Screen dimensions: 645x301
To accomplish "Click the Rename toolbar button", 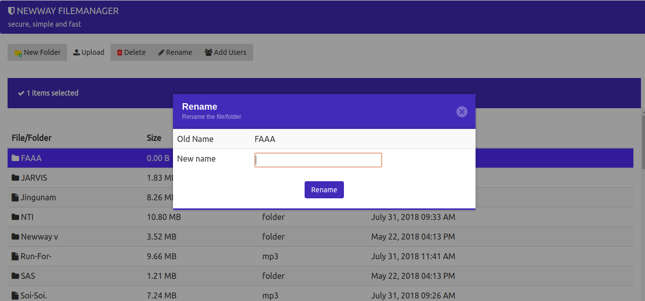I will coord(175,52).
